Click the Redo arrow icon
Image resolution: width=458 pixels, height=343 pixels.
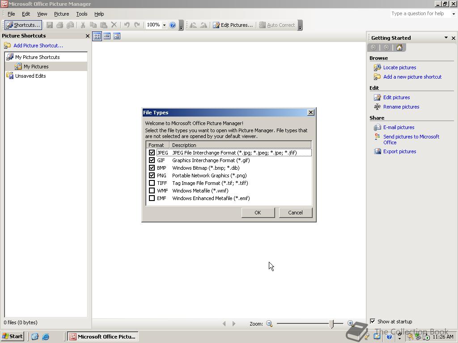click(137, 25)
